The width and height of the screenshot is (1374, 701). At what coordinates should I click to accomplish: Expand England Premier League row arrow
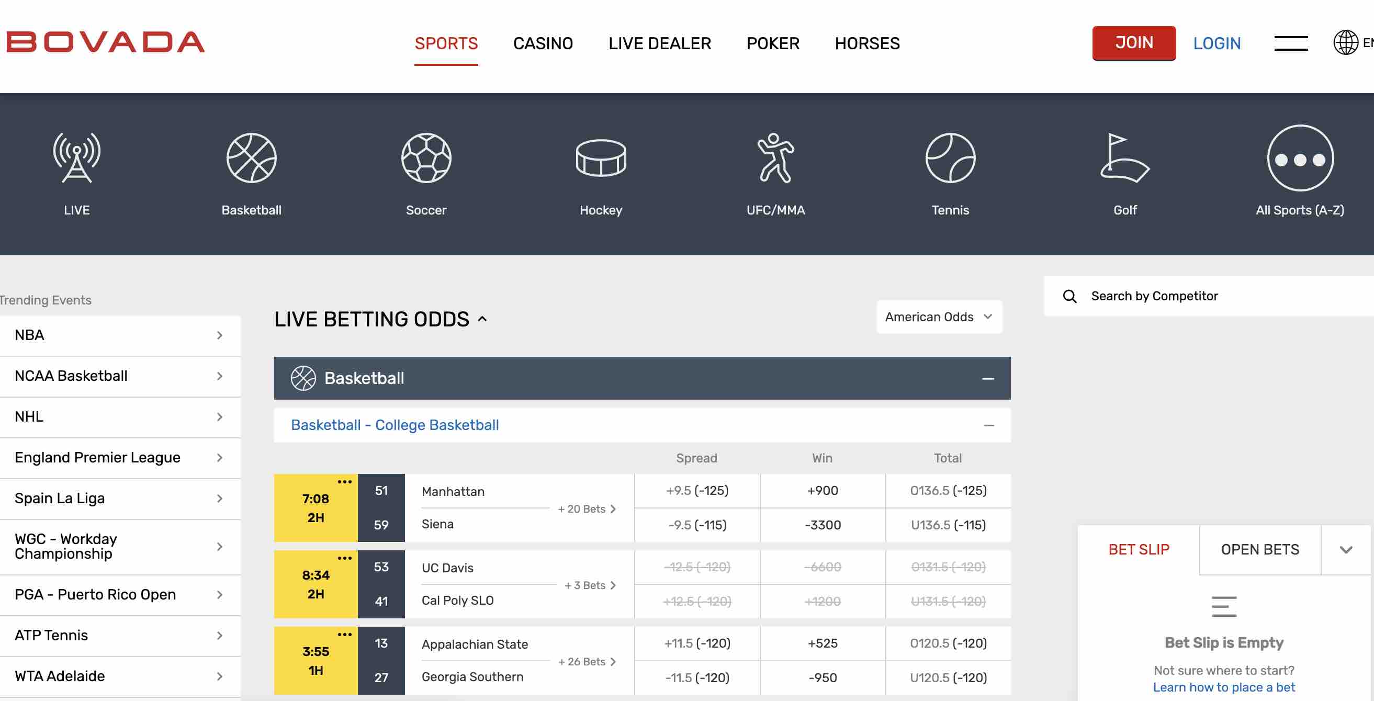(x=219, y=458)
